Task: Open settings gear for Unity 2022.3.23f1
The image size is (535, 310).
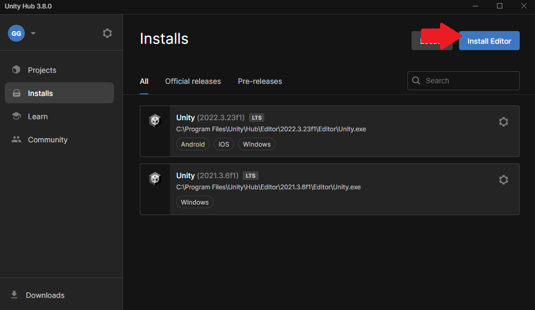Action: 503,122
